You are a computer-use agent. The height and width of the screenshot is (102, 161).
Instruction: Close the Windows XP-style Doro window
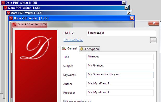(132, 18)
